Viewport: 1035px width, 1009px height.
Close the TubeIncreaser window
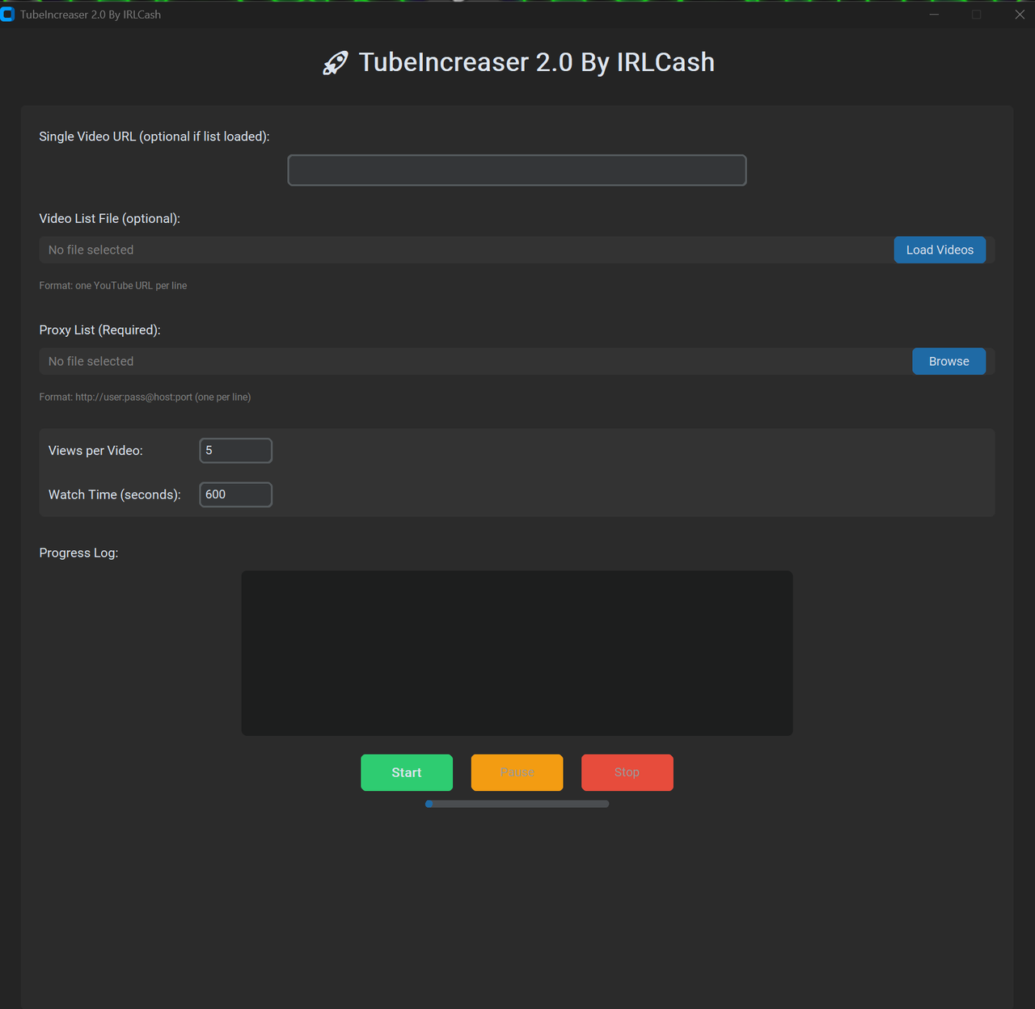pos(1020,15)
